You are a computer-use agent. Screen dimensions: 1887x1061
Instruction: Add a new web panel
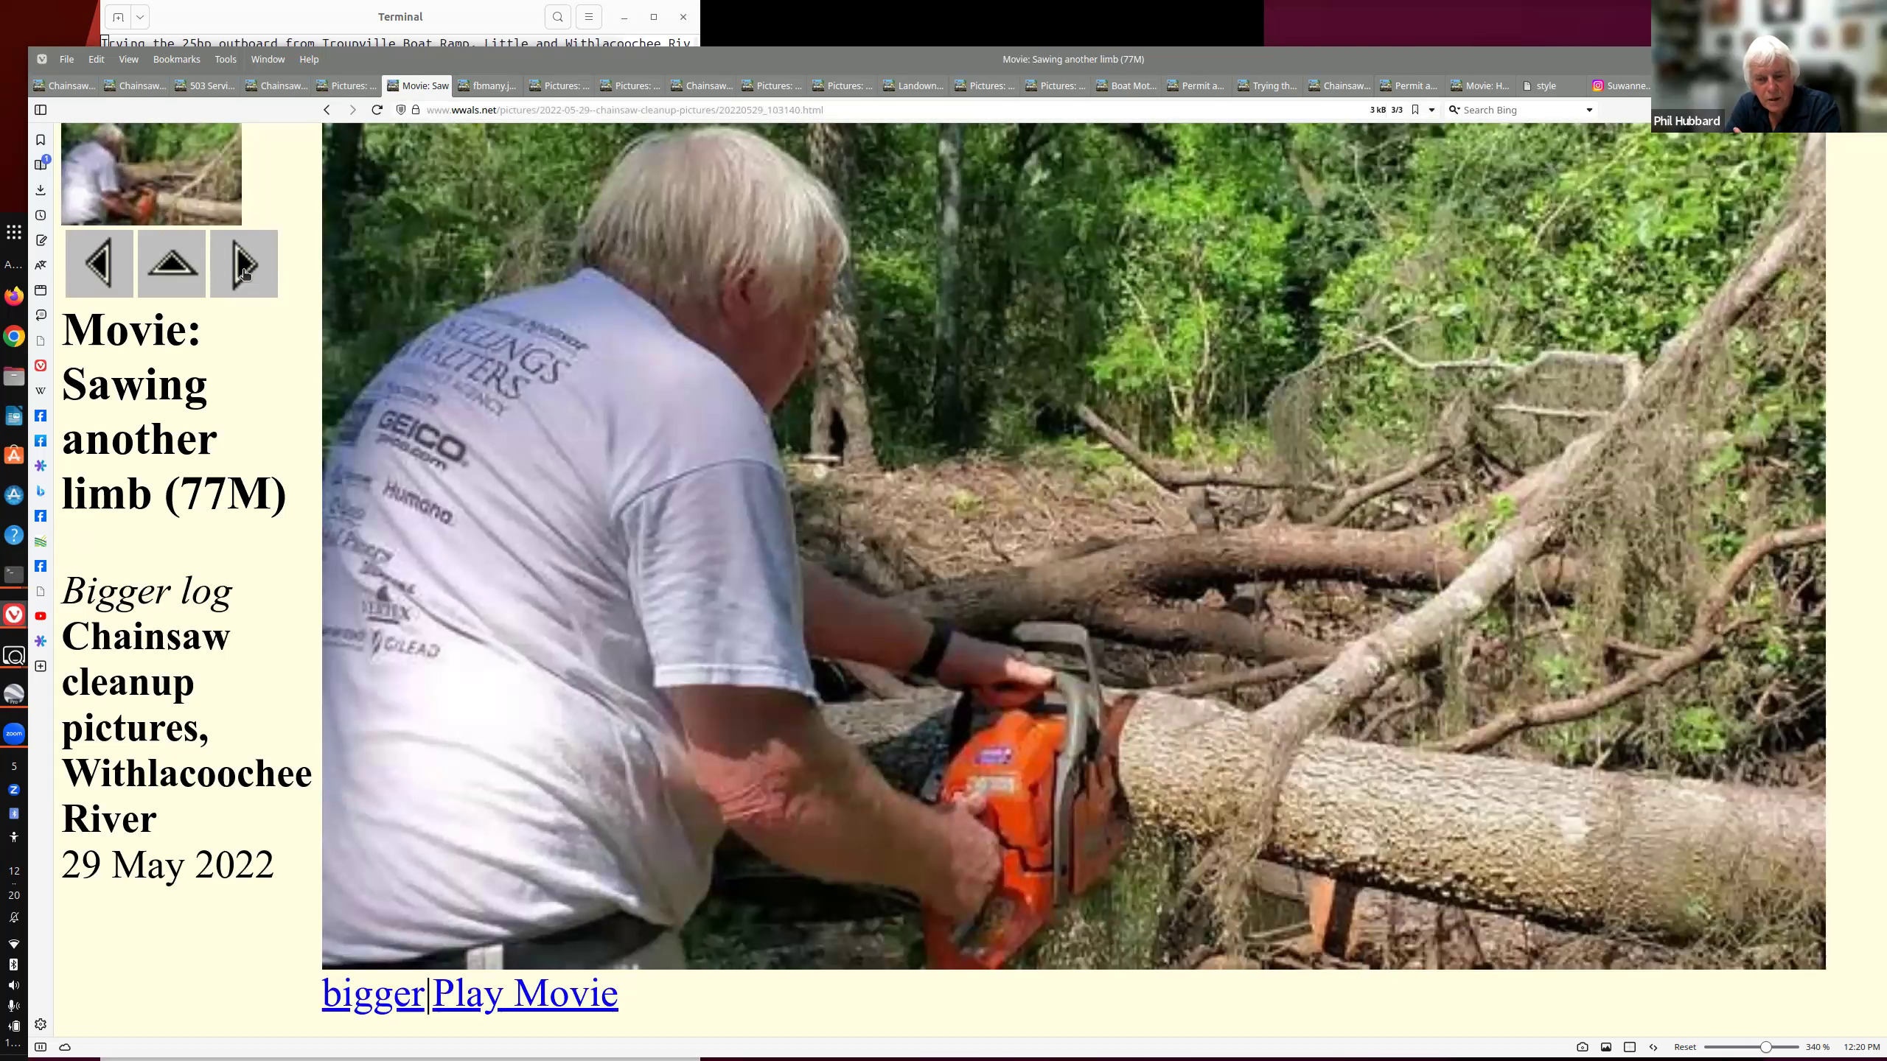pyautogui.click(x=41, y=666)
